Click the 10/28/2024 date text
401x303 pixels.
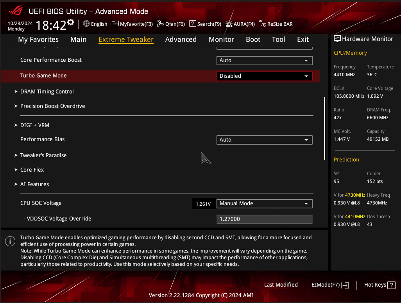(20, 23)
